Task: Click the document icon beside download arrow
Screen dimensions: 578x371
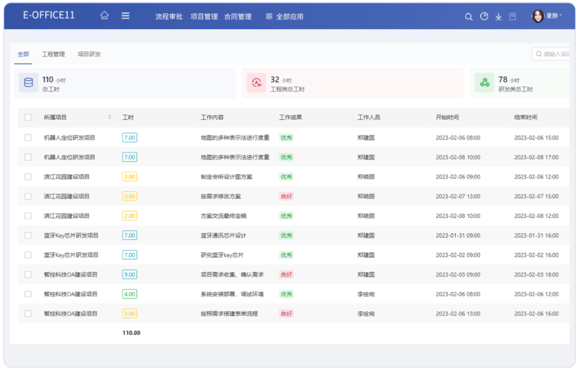Action: (x=512, y=17)
